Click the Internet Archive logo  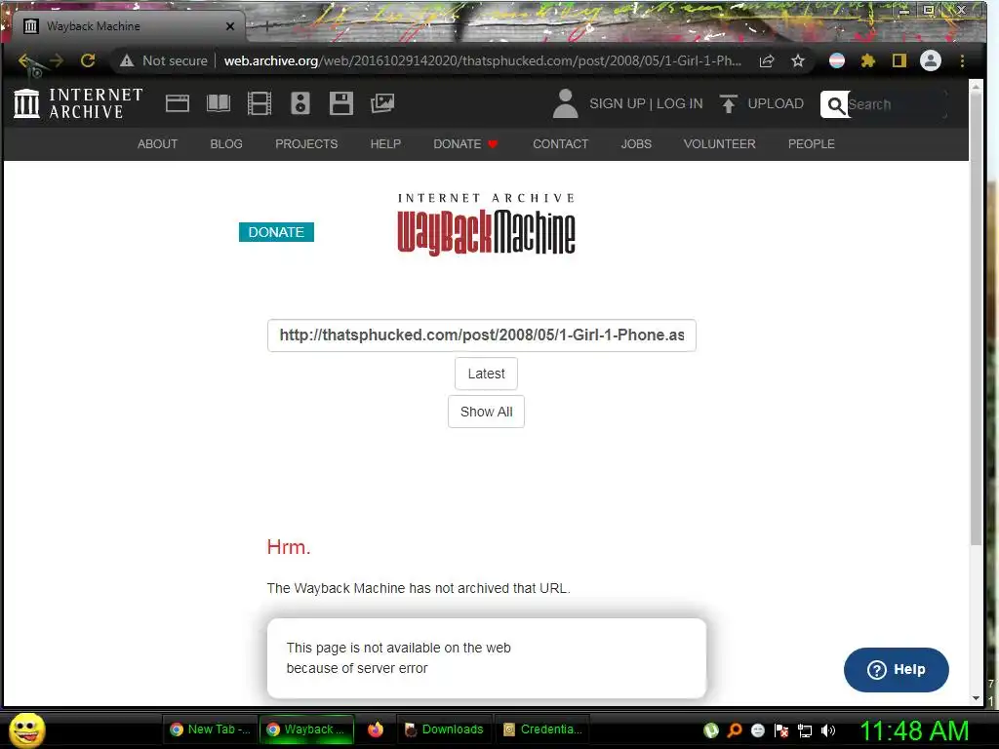coord(78,103)
